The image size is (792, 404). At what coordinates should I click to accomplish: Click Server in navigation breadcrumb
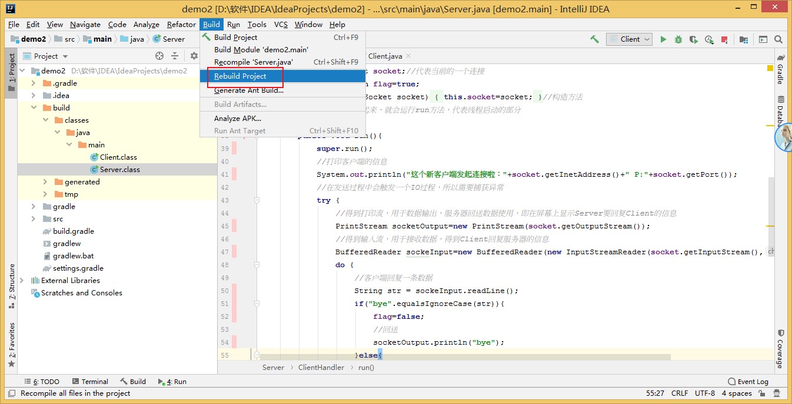(168, 39)
